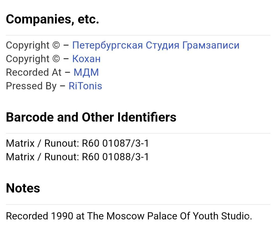The width and height of the screenshot is (276, 228).
Task: Open the МДМ recording studio link
Action: click(86, 72)
